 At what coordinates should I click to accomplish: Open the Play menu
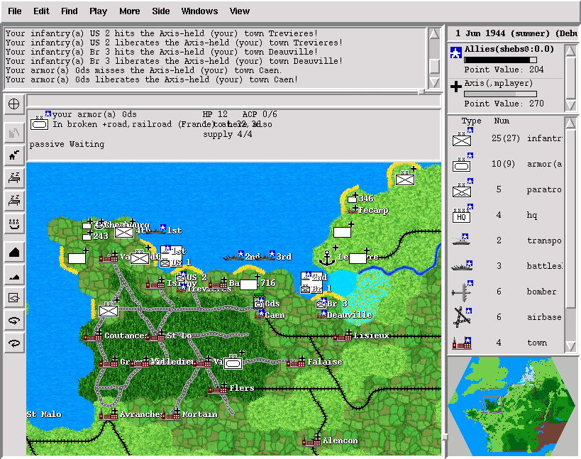98,11
